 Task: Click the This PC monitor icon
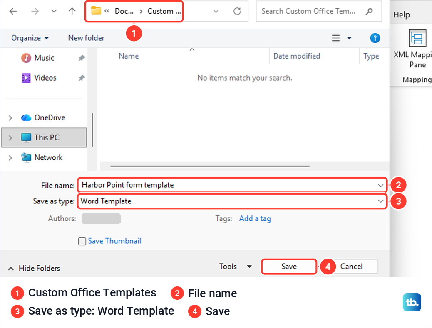tap(26, 138)
